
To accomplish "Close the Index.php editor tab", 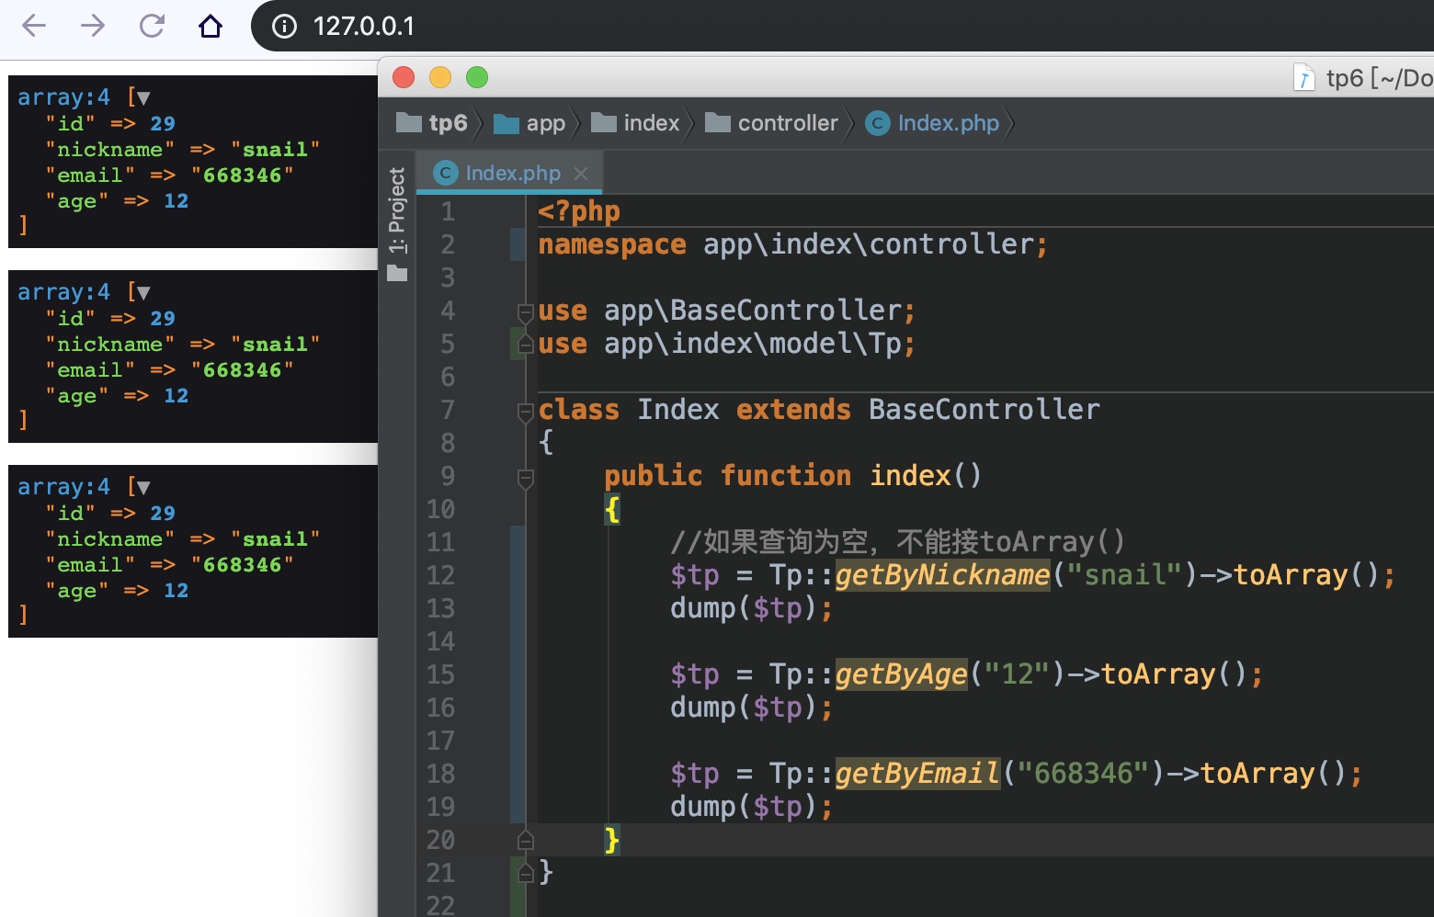I will [581, 173].
